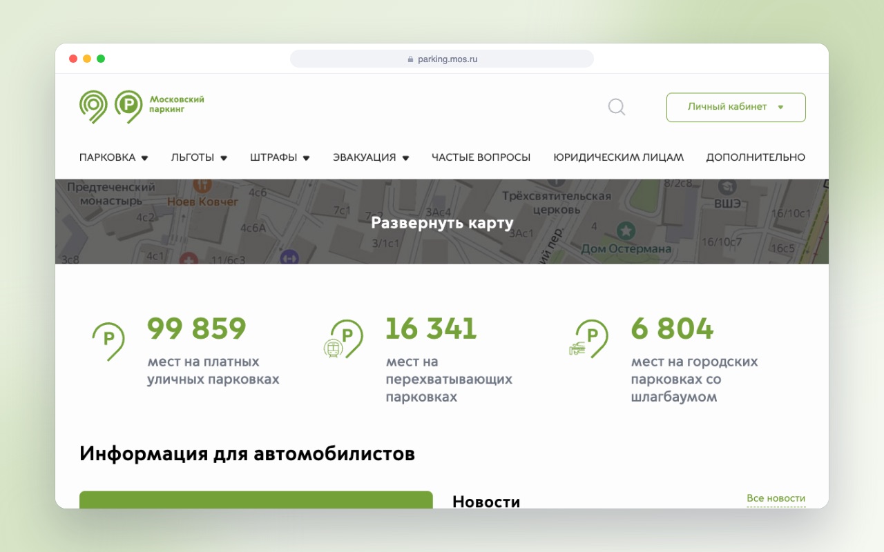This screenshot has height=552, width=884.
Task: Click the barrier parking icon
Action: pyautogui.click(x=588, y=339)
